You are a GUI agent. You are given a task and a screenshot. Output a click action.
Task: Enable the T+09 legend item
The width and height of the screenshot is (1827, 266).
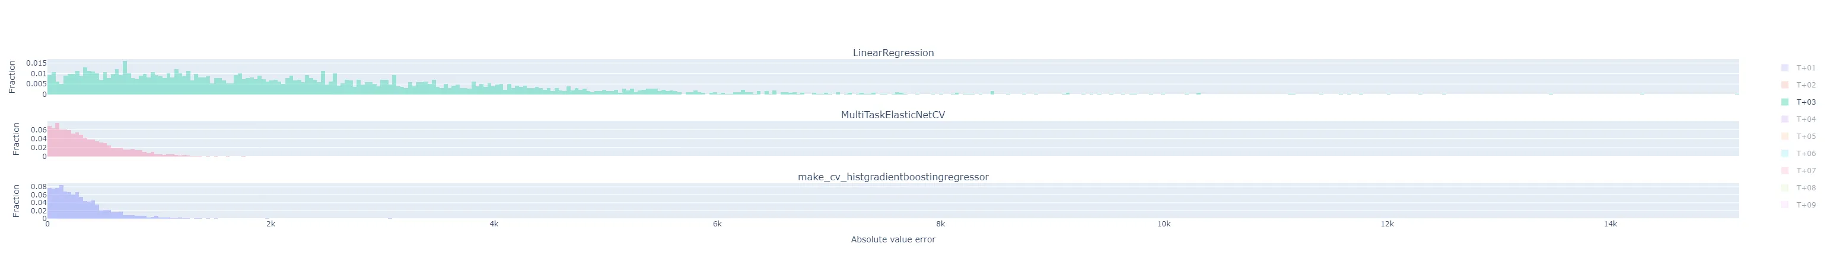click(1806, 205)
